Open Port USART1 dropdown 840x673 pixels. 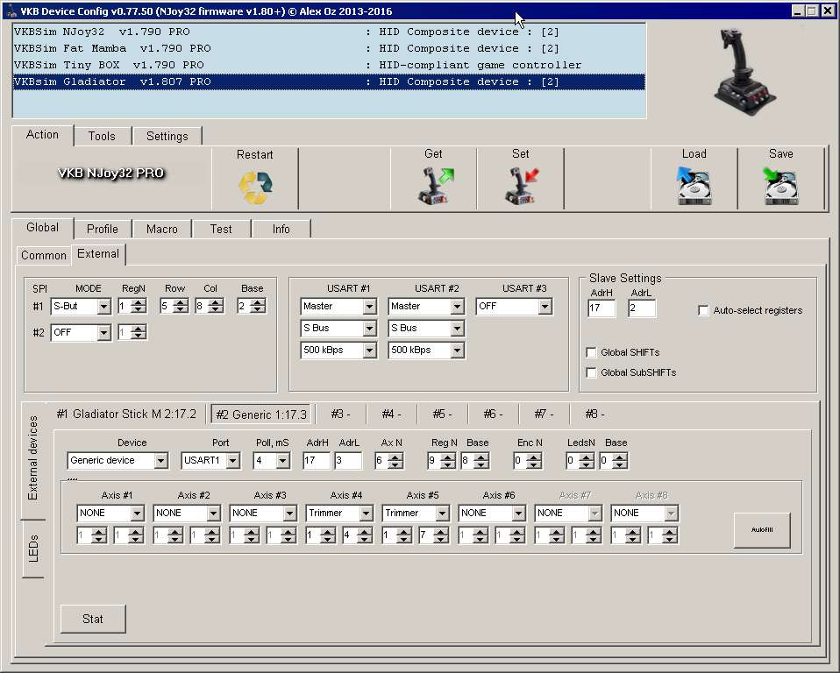[x=232, y=460]
